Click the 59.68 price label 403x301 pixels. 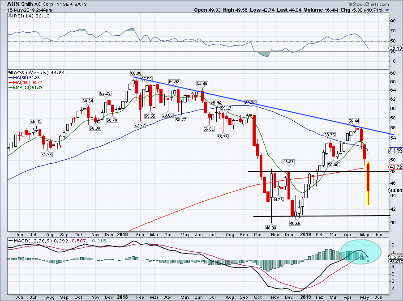point(167,115)
